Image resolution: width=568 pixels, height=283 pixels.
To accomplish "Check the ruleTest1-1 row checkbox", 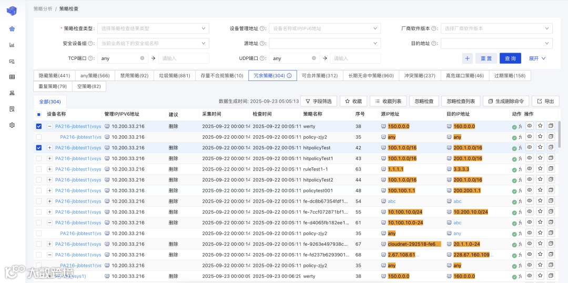I will (39, 169).
